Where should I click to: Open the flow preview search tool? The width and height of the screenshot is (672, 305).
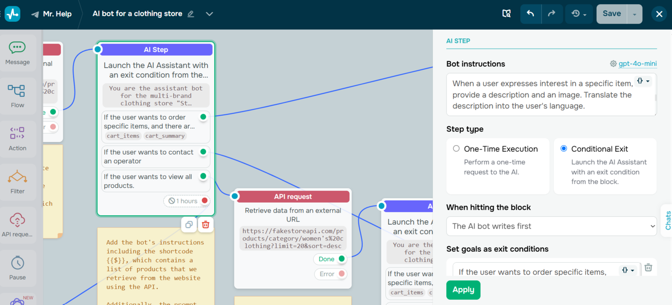click(x=506, y=14)
